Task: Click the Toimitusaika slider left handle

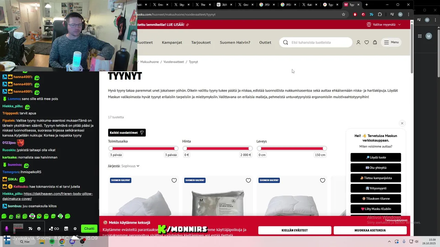Action: [x=111, y=149]
